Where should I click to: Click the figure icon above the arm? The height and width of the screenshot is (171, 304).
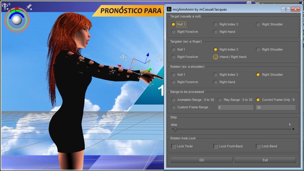click(x=123, y=57)
